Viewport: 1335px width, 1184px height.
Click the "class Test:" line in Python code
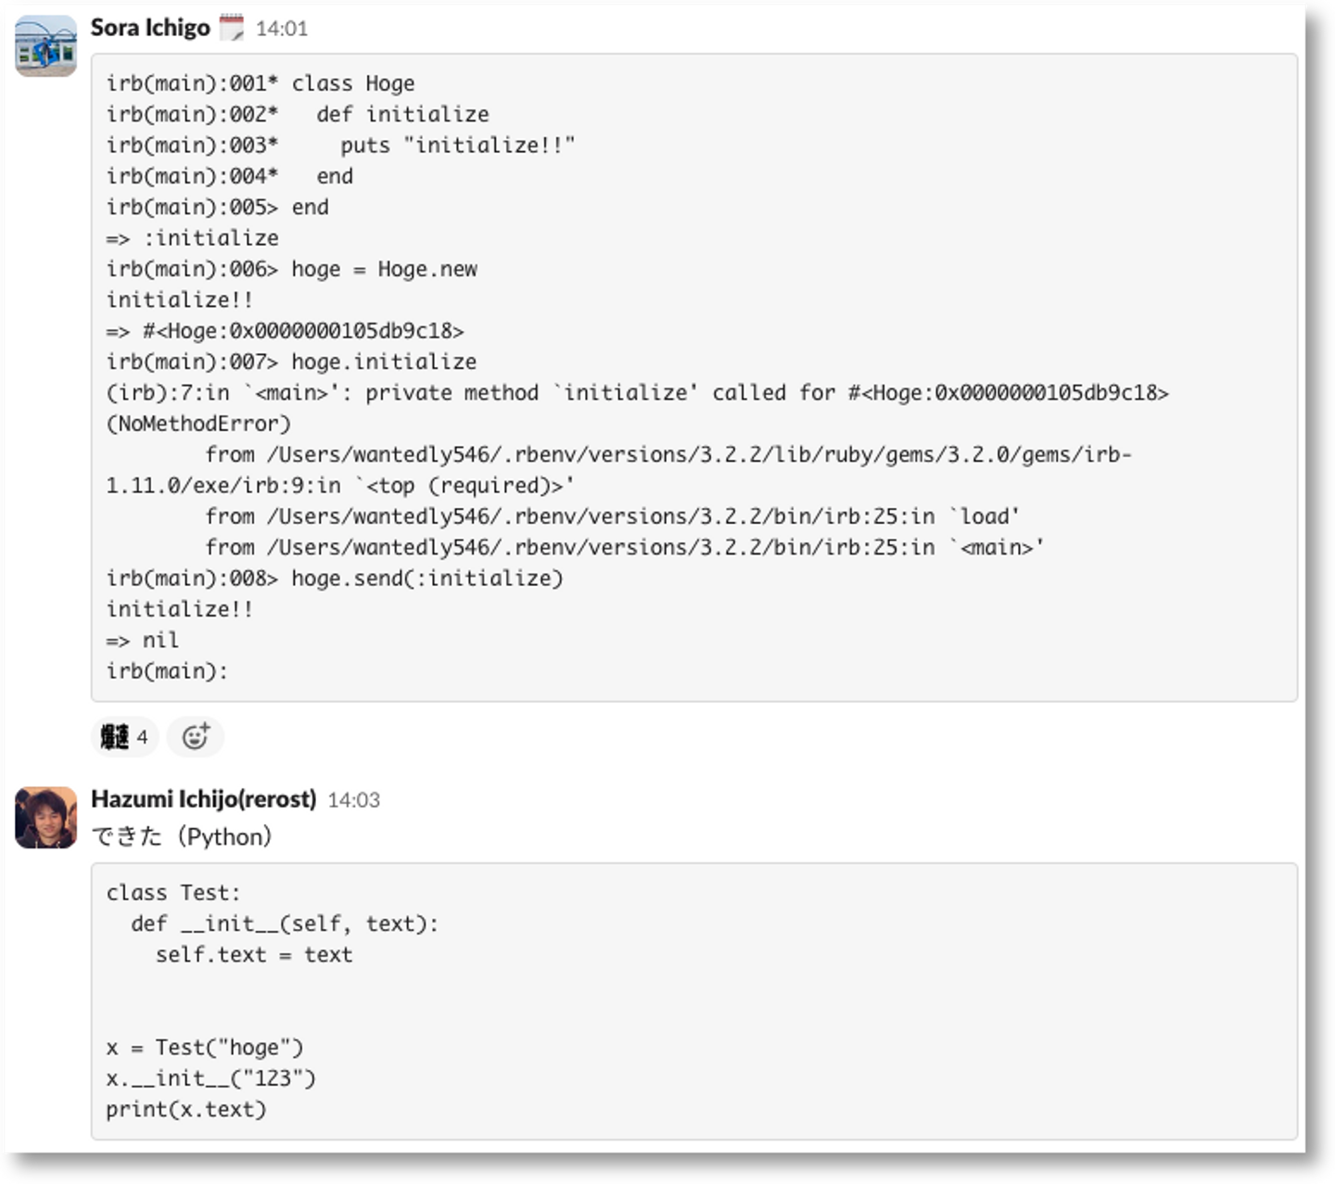[173, 893]
